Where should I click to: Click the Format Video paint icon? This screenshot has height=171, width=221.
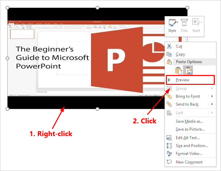click(169, 154)
